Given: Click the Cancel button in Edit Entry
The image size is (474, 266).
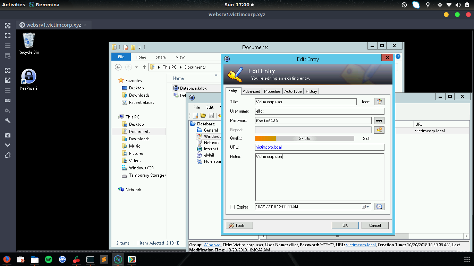Looking at the screenshot, I should [x=375, y=225].
